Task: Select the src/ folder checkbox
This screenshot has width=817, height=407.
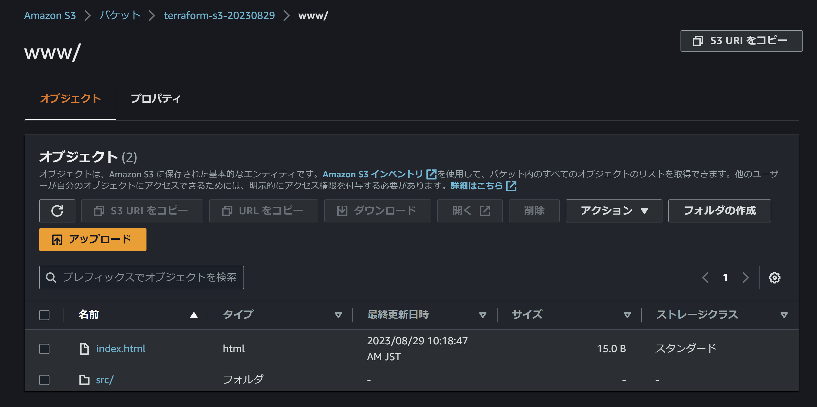Action: pos(44,380)
